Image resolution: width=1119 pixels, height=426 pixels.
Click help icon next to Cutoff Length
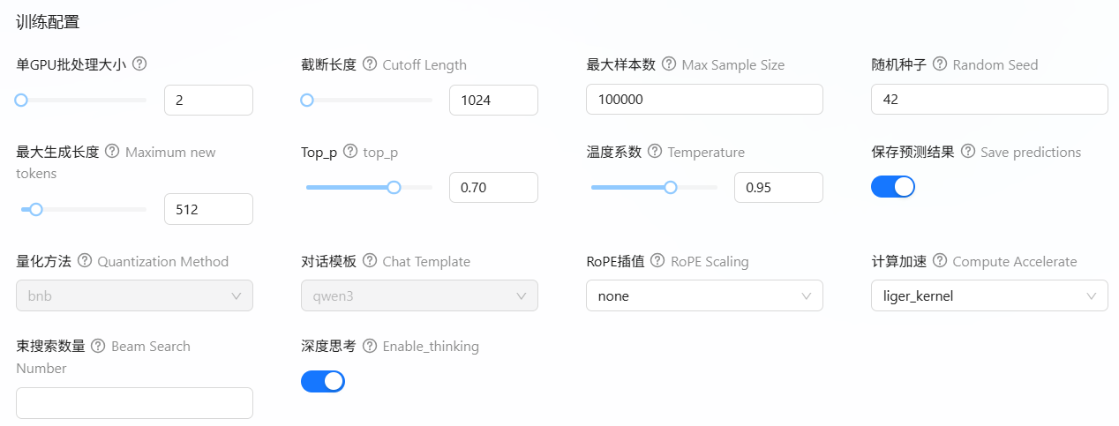[369, 64]
